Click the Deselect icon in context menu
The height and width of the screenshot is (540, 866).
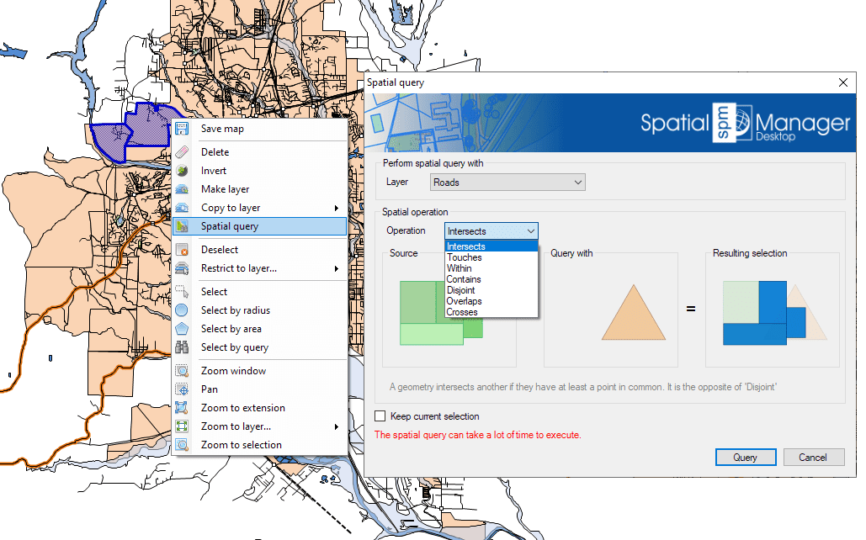182,250
